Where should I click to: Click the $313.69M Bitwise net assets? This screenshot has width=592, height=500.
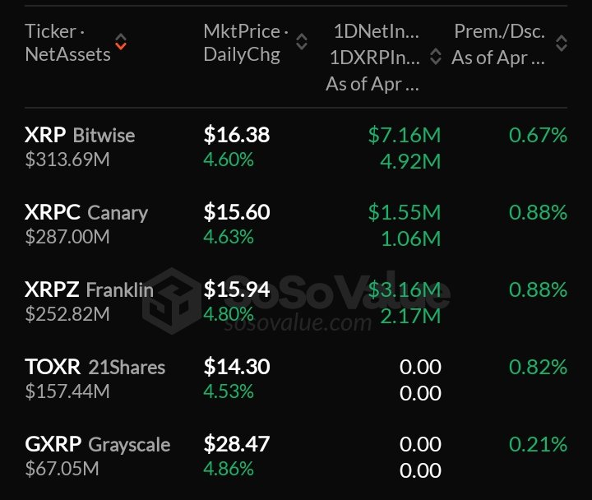coord(67,159)
